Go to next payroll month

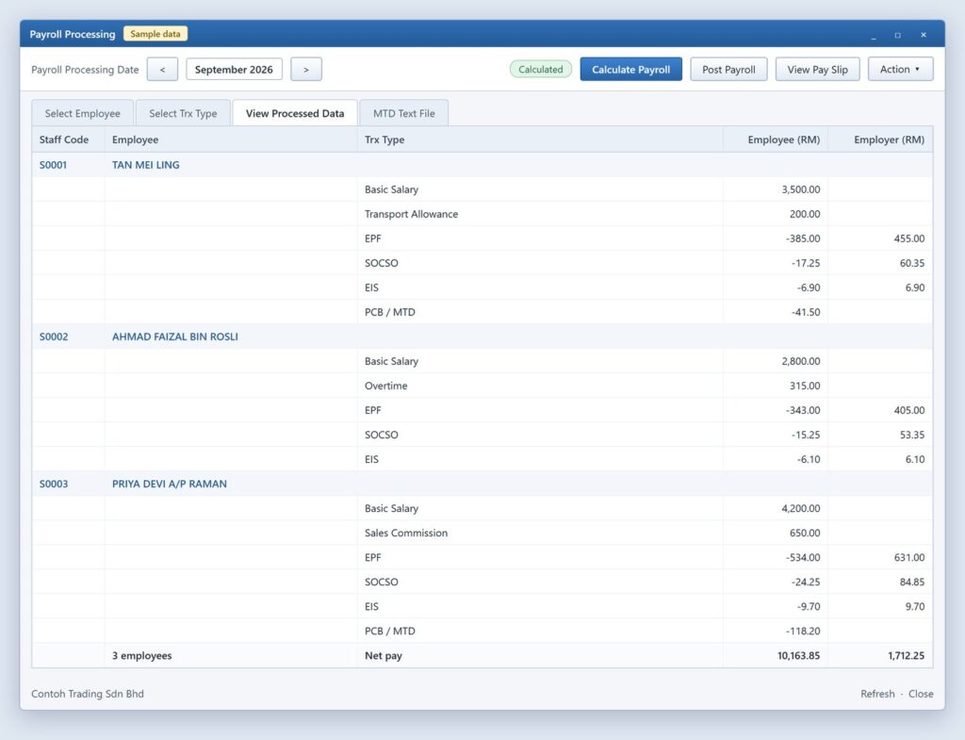pos(306,70)
